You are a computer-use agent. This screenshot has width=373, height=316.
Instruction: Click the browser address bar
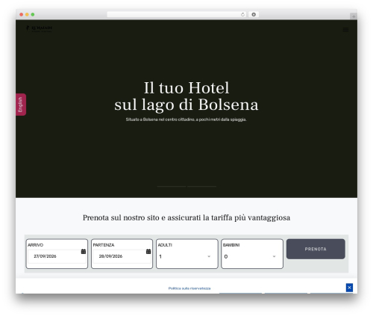(177, 14)
